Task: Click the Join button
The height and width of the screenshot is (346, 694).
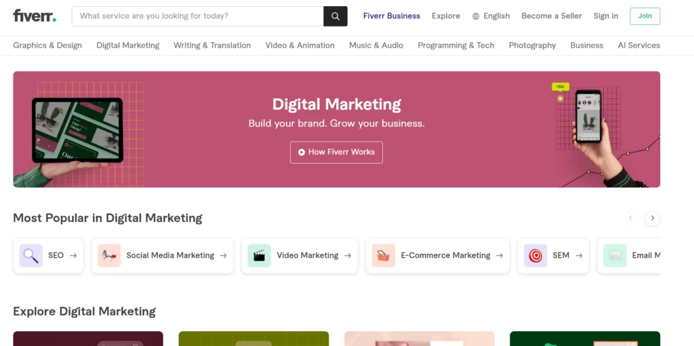Action: 645,16
